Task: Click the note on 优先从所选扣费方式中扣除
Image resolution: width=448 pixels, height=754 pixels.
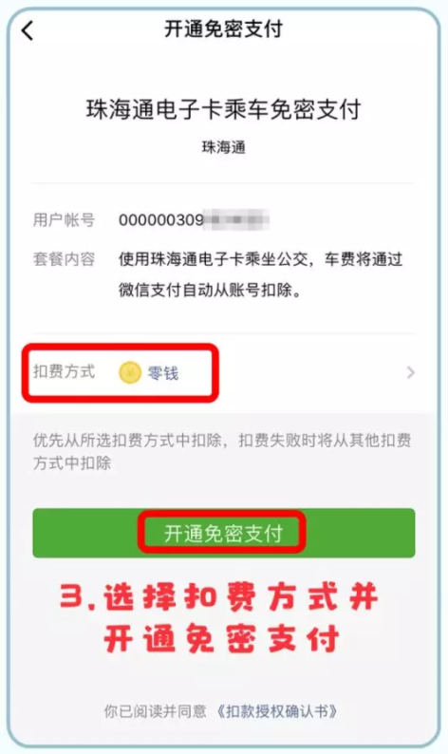Action: (222, 451)
